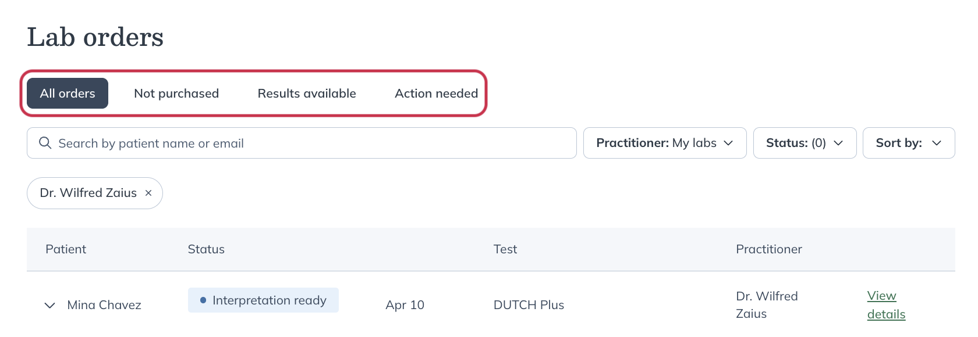Viewport: 978px width, 337px height.
Task: Select the All orders tab
Action: 67,93
